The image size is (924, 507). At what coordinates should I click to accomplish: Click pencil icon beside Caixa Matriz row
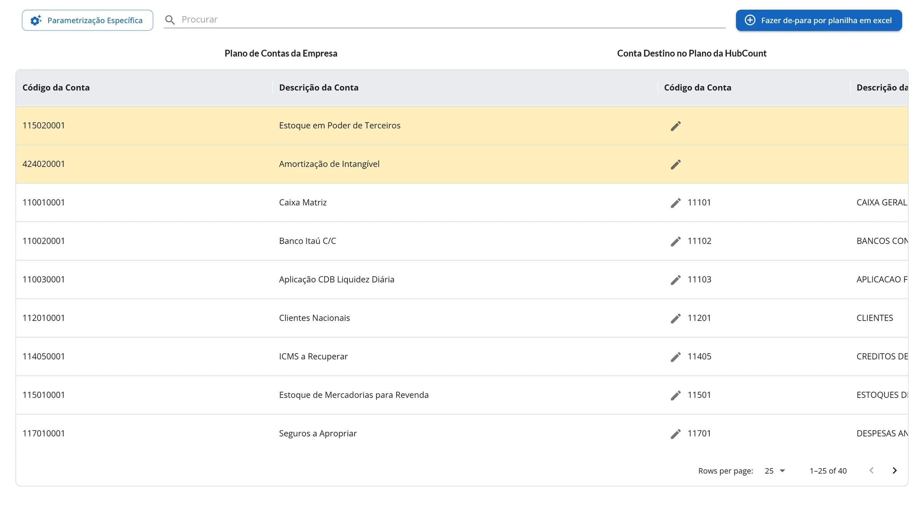click(x=675, y=203)
